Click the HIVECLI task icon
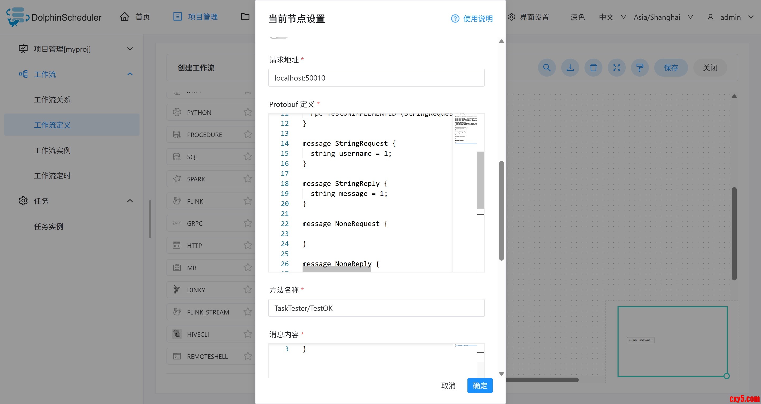Screen dimensions: 761x404 (177, 334)
